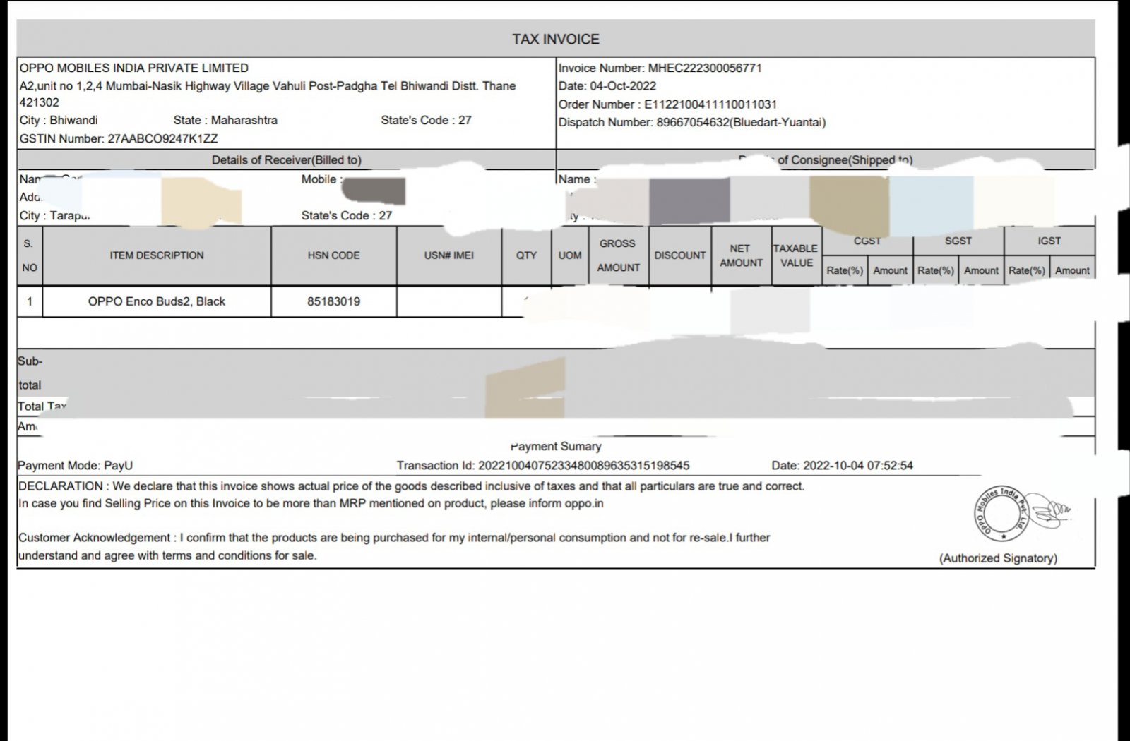Click the Dispatch Number Bluedart-Yuantai line
The height and width of the screenshot is (741, 1130).
coord(691,123)
